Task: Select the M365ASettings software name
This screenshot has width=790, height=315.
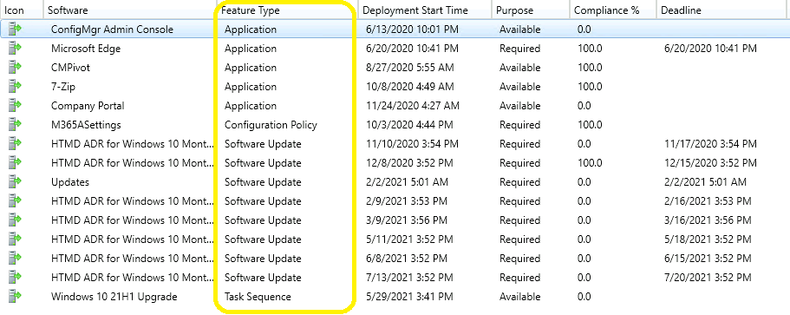Action: click(x=86, y=124)
